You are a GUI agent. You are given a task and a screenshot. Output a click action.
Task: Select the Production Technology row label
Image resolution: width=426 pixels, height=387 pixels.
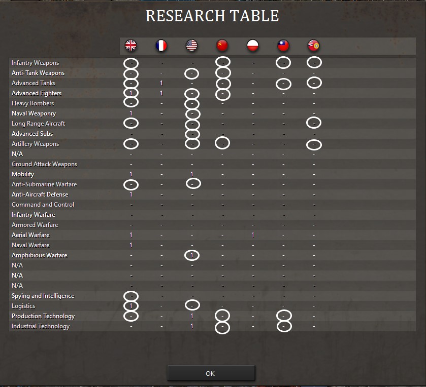[x=43, y=316]
